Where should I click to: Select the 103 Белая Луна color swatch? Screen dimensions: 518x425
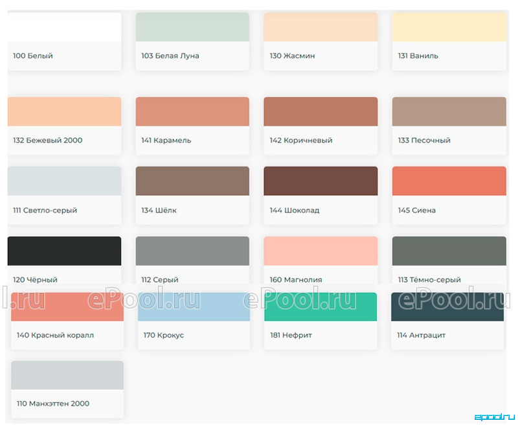tap(192, 27)
